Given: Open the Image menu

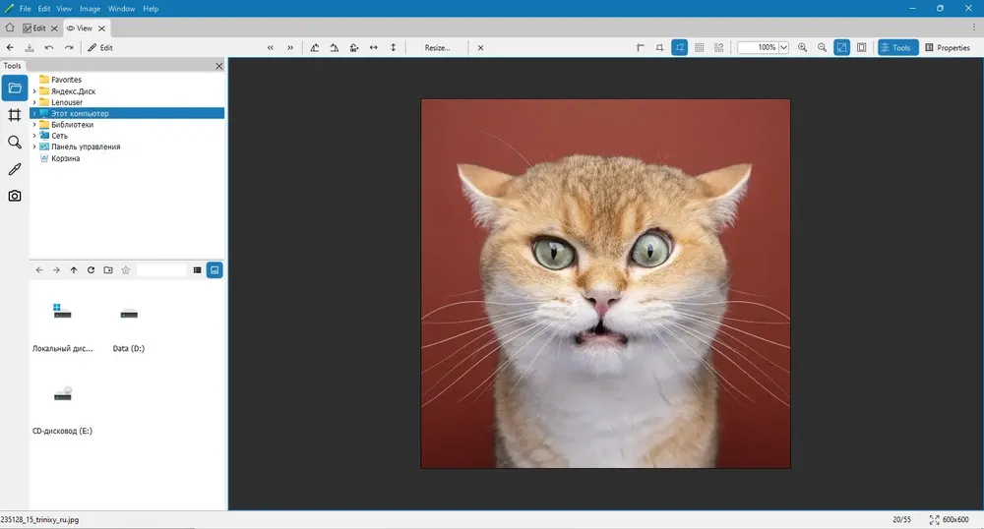Looking at the screenshot, I should click(x=90, y=9).
